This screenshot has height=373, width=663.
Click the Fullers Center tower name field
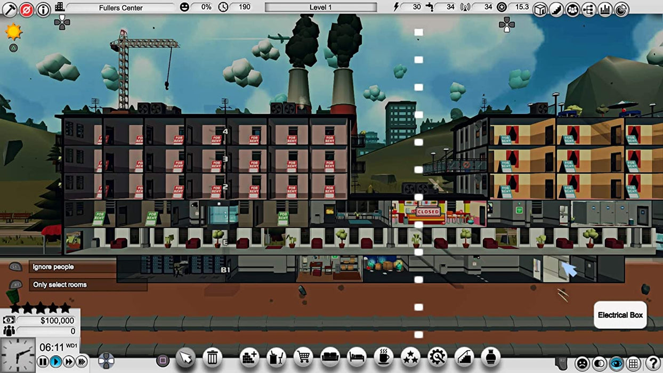120,8
